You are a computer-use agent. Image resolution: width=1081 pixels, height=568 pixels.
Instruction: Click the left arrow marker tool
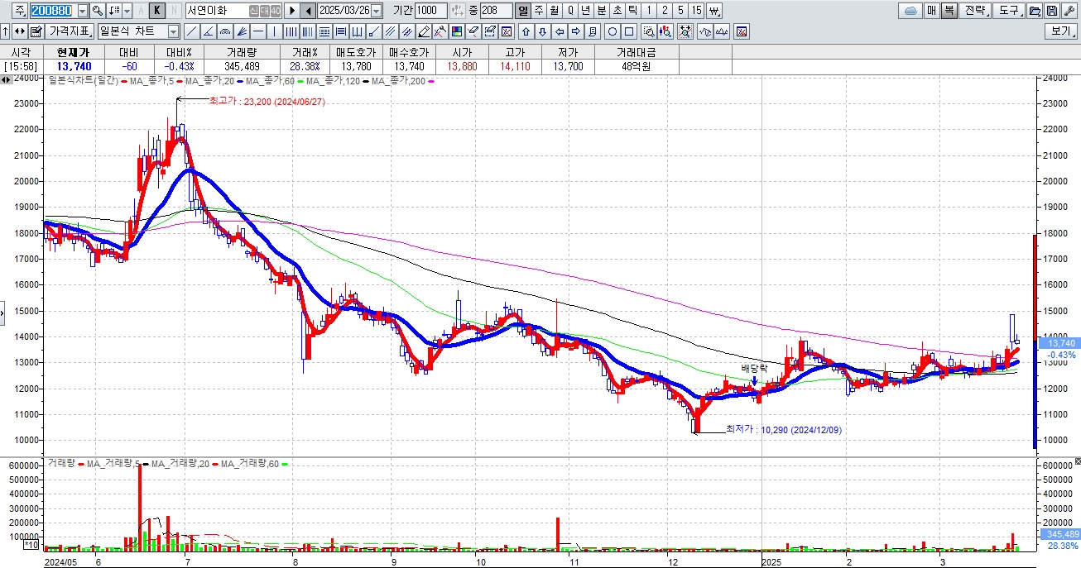coord(559,31)
